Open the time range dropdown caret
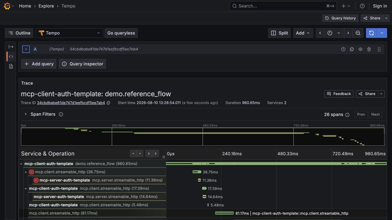The height and width of the screenshot is (220, 392). [339, 33]
